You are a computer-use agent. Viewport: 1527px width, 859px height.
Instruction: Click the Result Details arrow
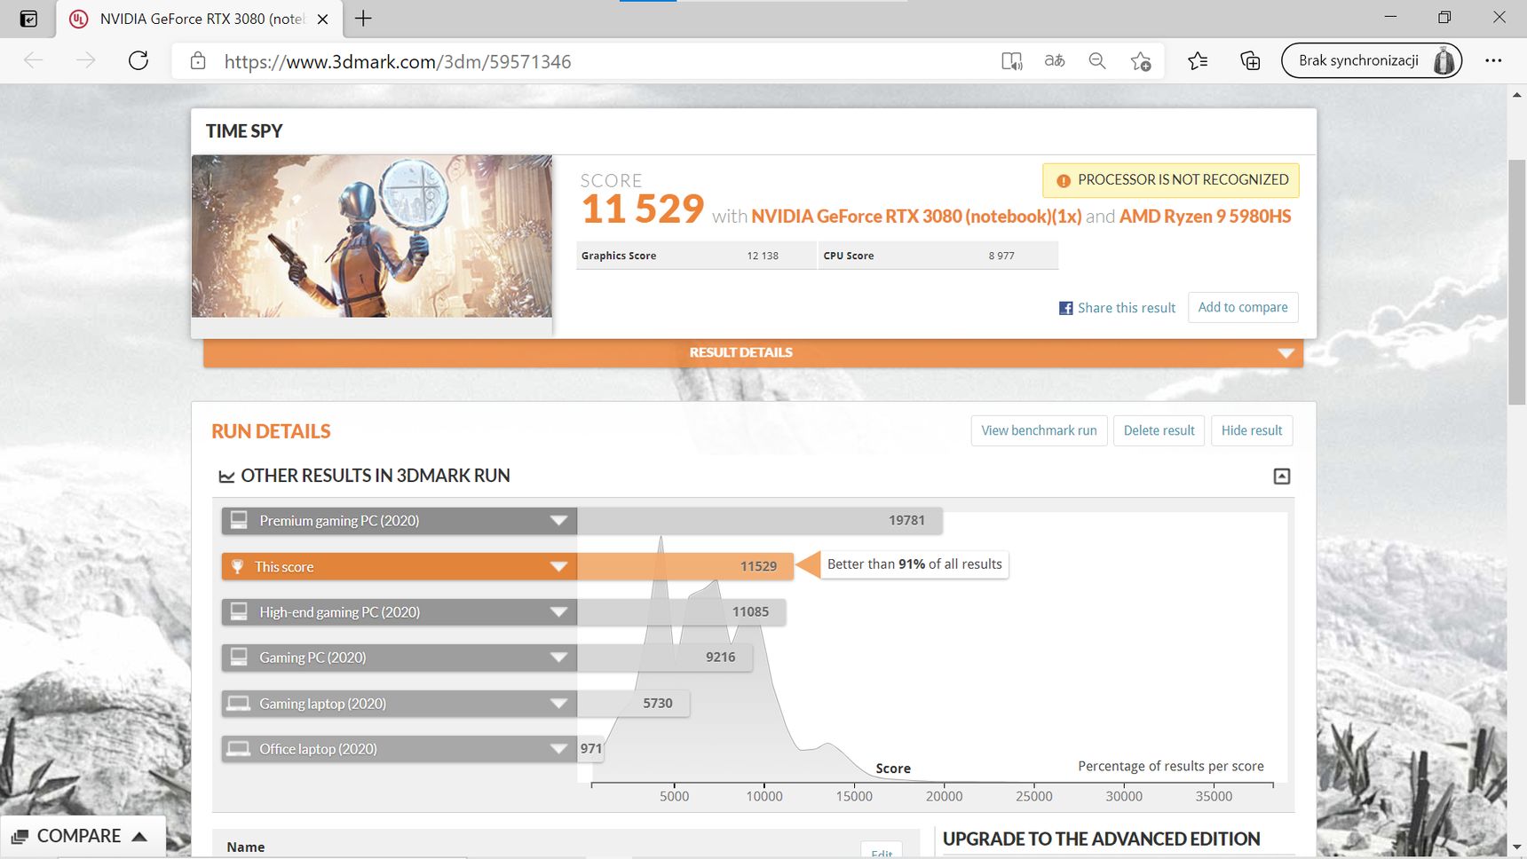coord(1285,353)
